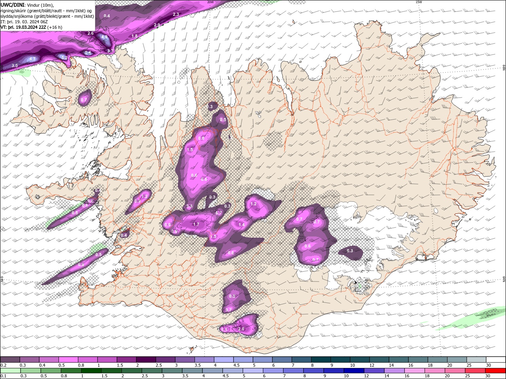This screenshot has width=506, height=379.
Task: Click rain-scale swatch between 0.1 and 0.3
Action: pyautogui.click(x=10, y=371)
